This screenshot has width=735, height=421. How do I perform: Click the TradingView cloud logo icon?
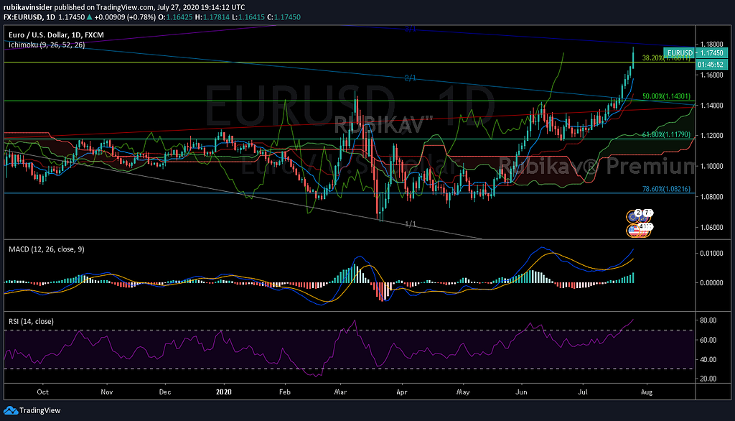point(10,410)
